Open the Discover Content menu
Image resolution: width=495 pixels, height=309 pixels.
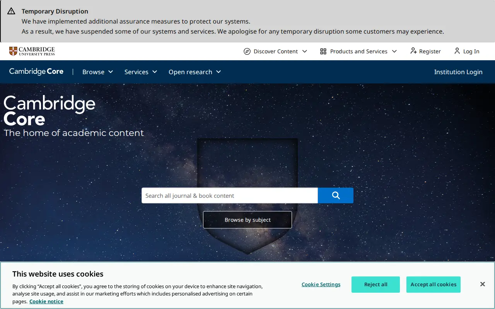275,51
